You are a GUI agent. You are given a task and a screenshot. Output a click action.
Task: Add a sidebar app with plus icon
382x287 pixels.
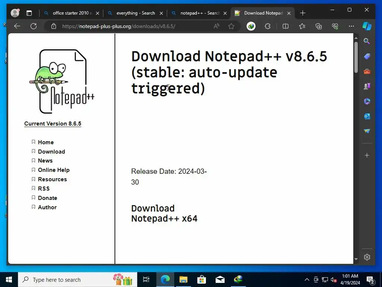tap(367, 155)
